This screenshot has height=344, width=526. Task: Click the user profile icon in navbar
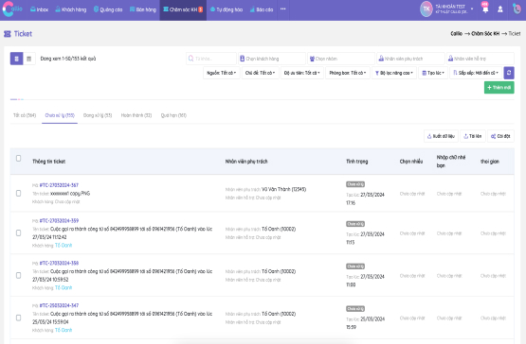[x=500, y=9]
